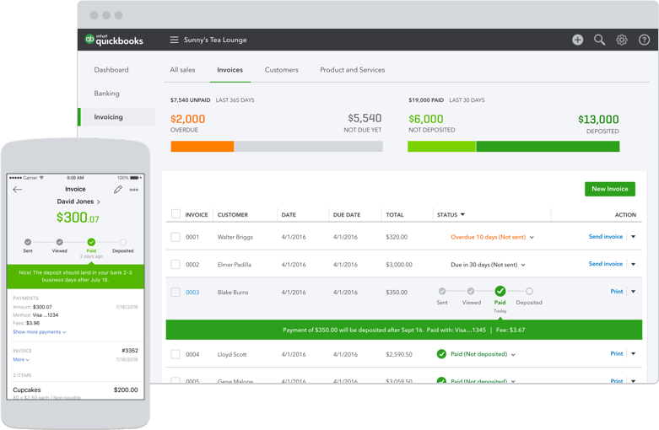Screen dimensions: 659x430
Task: Open the invoice 0003 number link
Action: 192,293
